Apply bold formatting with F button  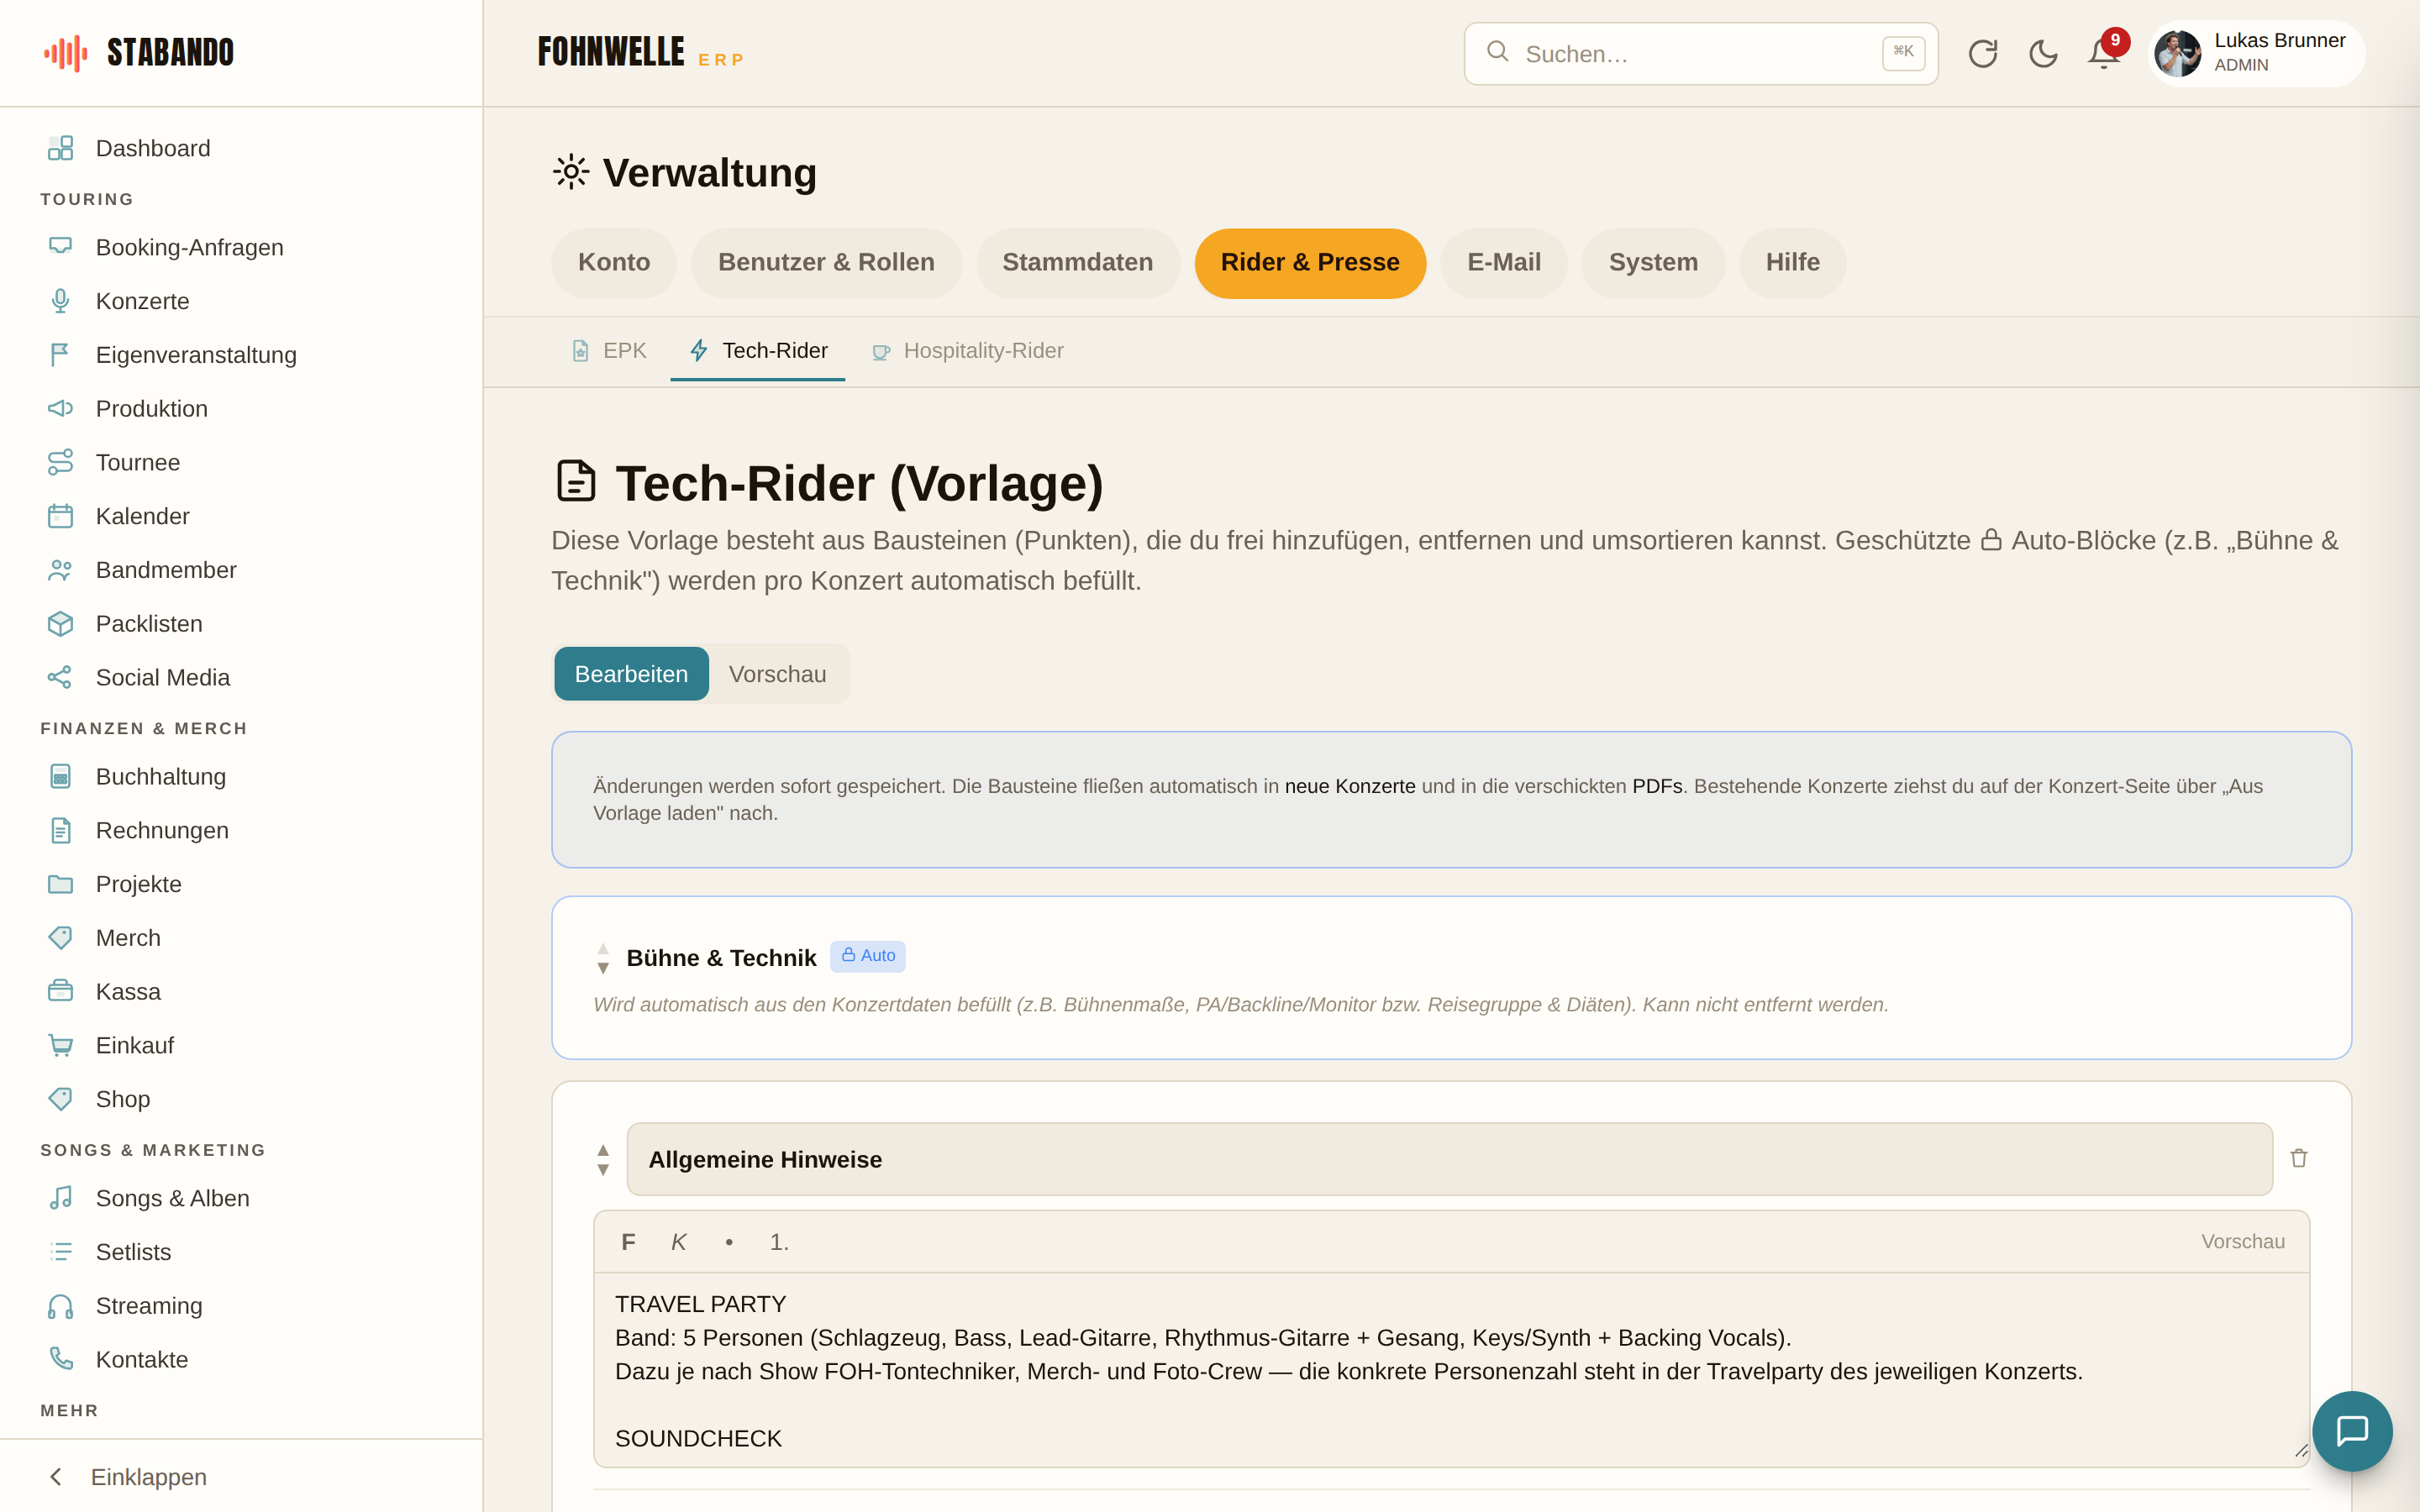coord(628,1242)
